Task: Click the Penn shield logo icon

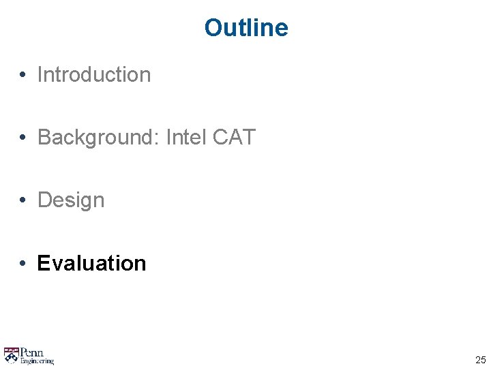Action: pos(11,355)
